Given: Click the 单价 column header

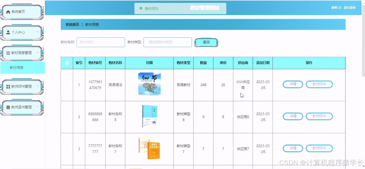Looking at the screenshot, I should point(223,63).
